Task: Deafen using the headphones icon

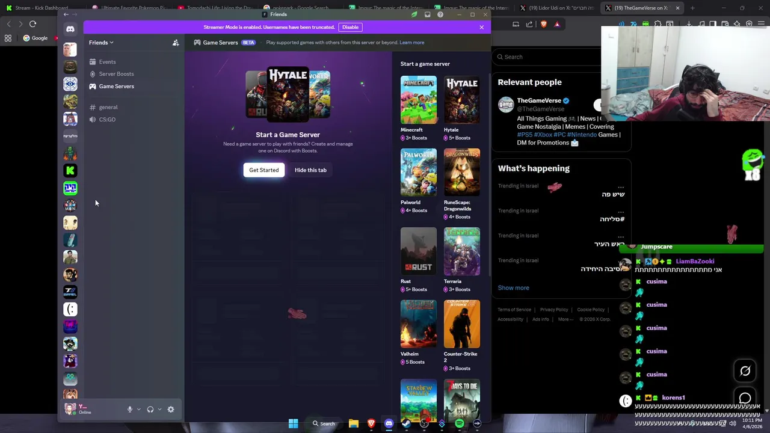Action: (150, 410)
